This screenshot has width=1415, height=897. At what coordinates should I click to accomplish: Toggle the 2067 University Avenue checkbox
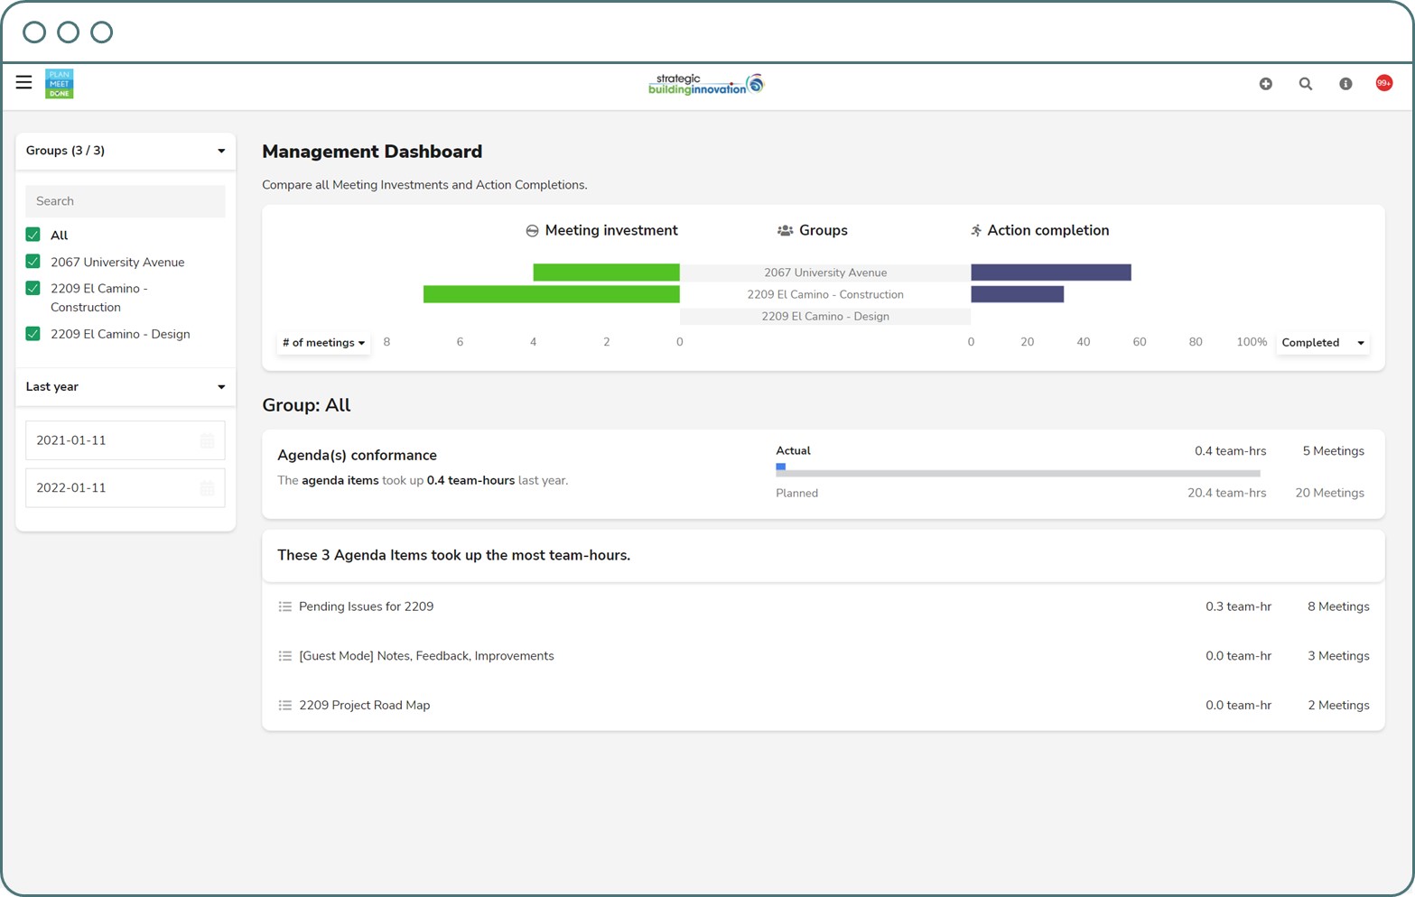click(x=33, y=262)
